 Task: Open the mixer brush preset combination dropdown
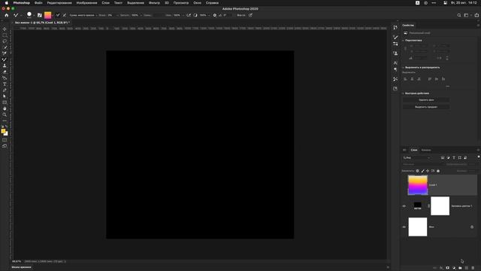[83, 15]
